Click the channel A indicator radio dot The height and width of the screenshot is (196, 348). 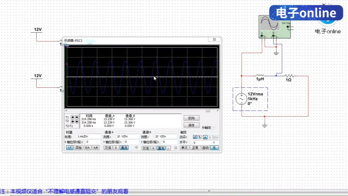point(136,148)
